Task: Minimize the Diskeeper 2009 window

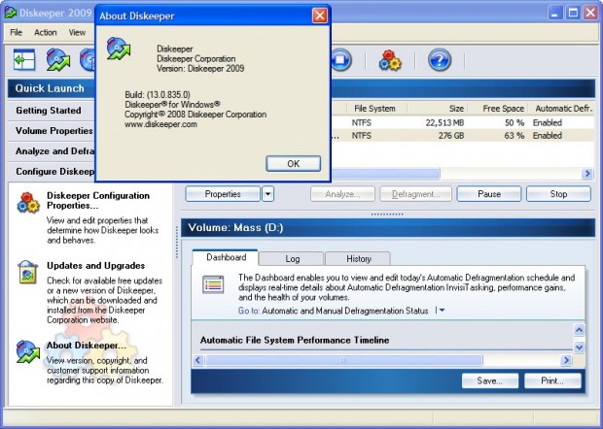Action: coord(554,13)
